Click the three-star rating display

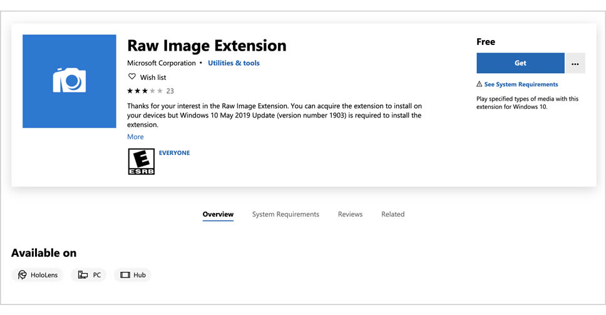[145, 91]
